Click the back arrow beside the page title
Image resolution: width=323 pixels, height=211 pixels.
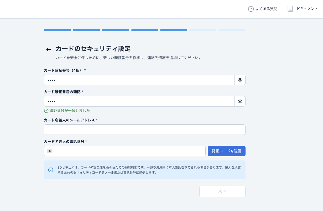point(48,49)
